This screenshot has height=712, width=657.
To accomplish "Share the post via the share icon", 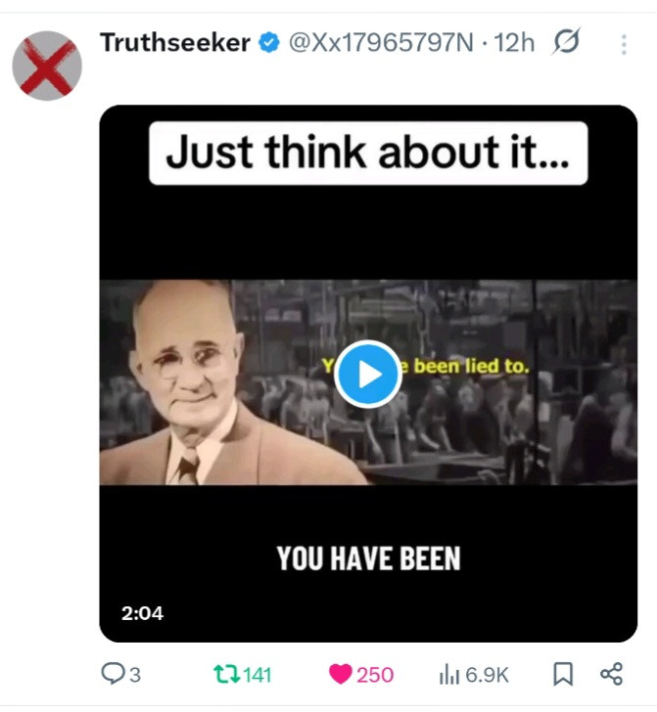I will pos(612,674).
